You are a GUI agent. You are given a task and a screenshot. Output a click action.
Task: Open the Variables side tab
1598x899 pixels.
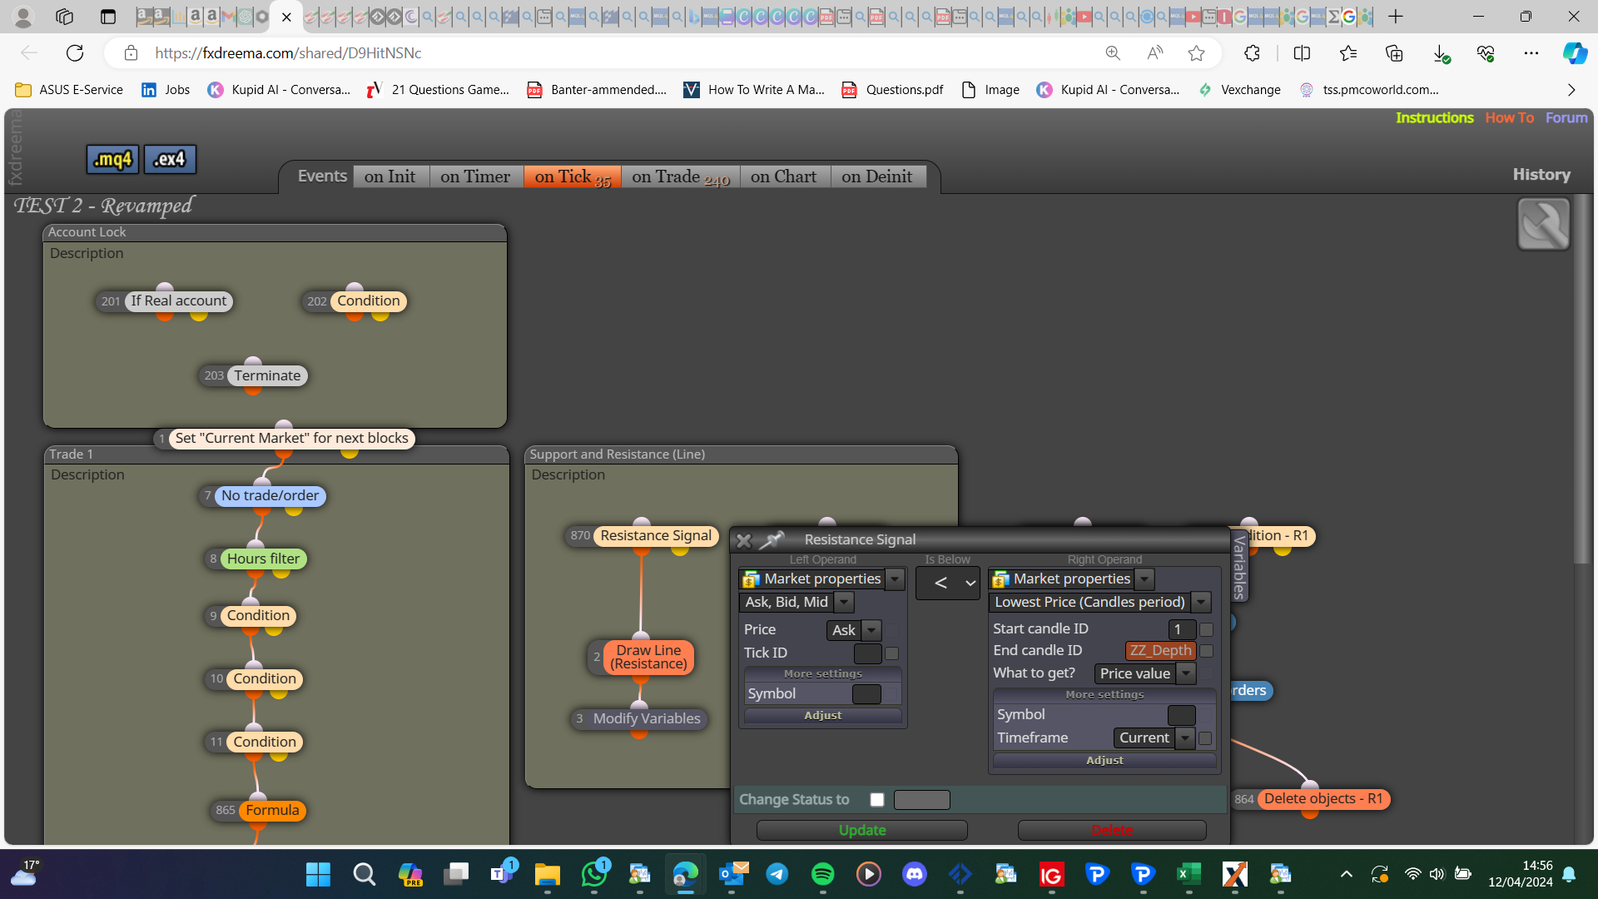(x=1238, y=567)
